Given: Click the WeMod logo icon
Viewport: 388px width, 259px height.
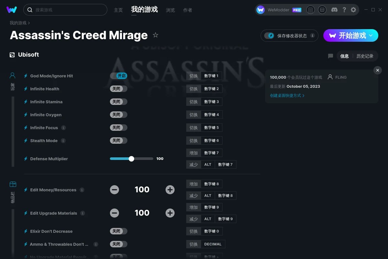Looking at the screenshot, I should tap(12, 10).
